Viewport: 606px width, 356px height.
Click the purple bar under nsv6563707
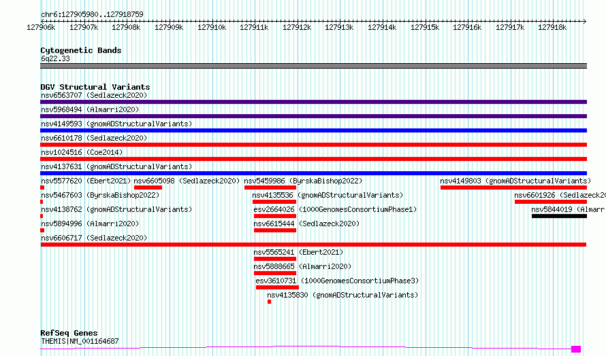(x=313, y=102)
